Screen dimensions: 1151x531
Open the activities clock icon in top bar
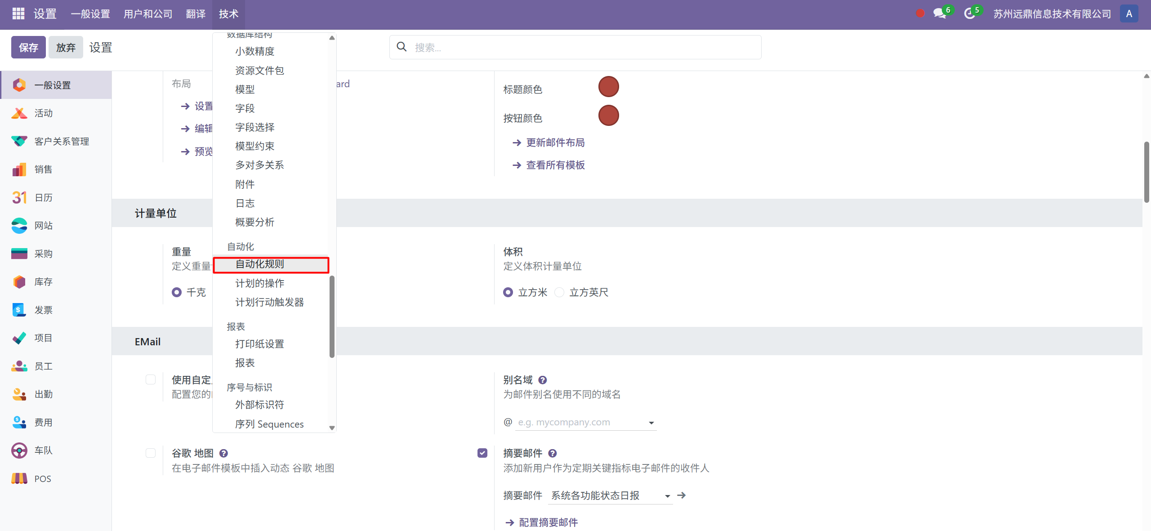(969, 14)
